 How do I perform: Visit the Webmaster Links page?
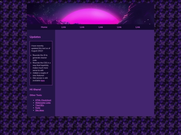(43, 103)
